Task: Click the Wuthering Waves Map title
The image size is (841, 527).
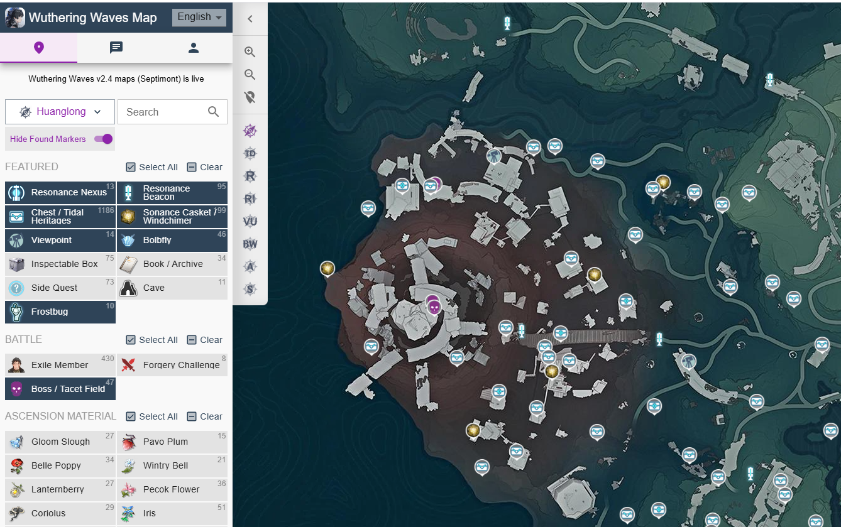Action: (93, 18)
